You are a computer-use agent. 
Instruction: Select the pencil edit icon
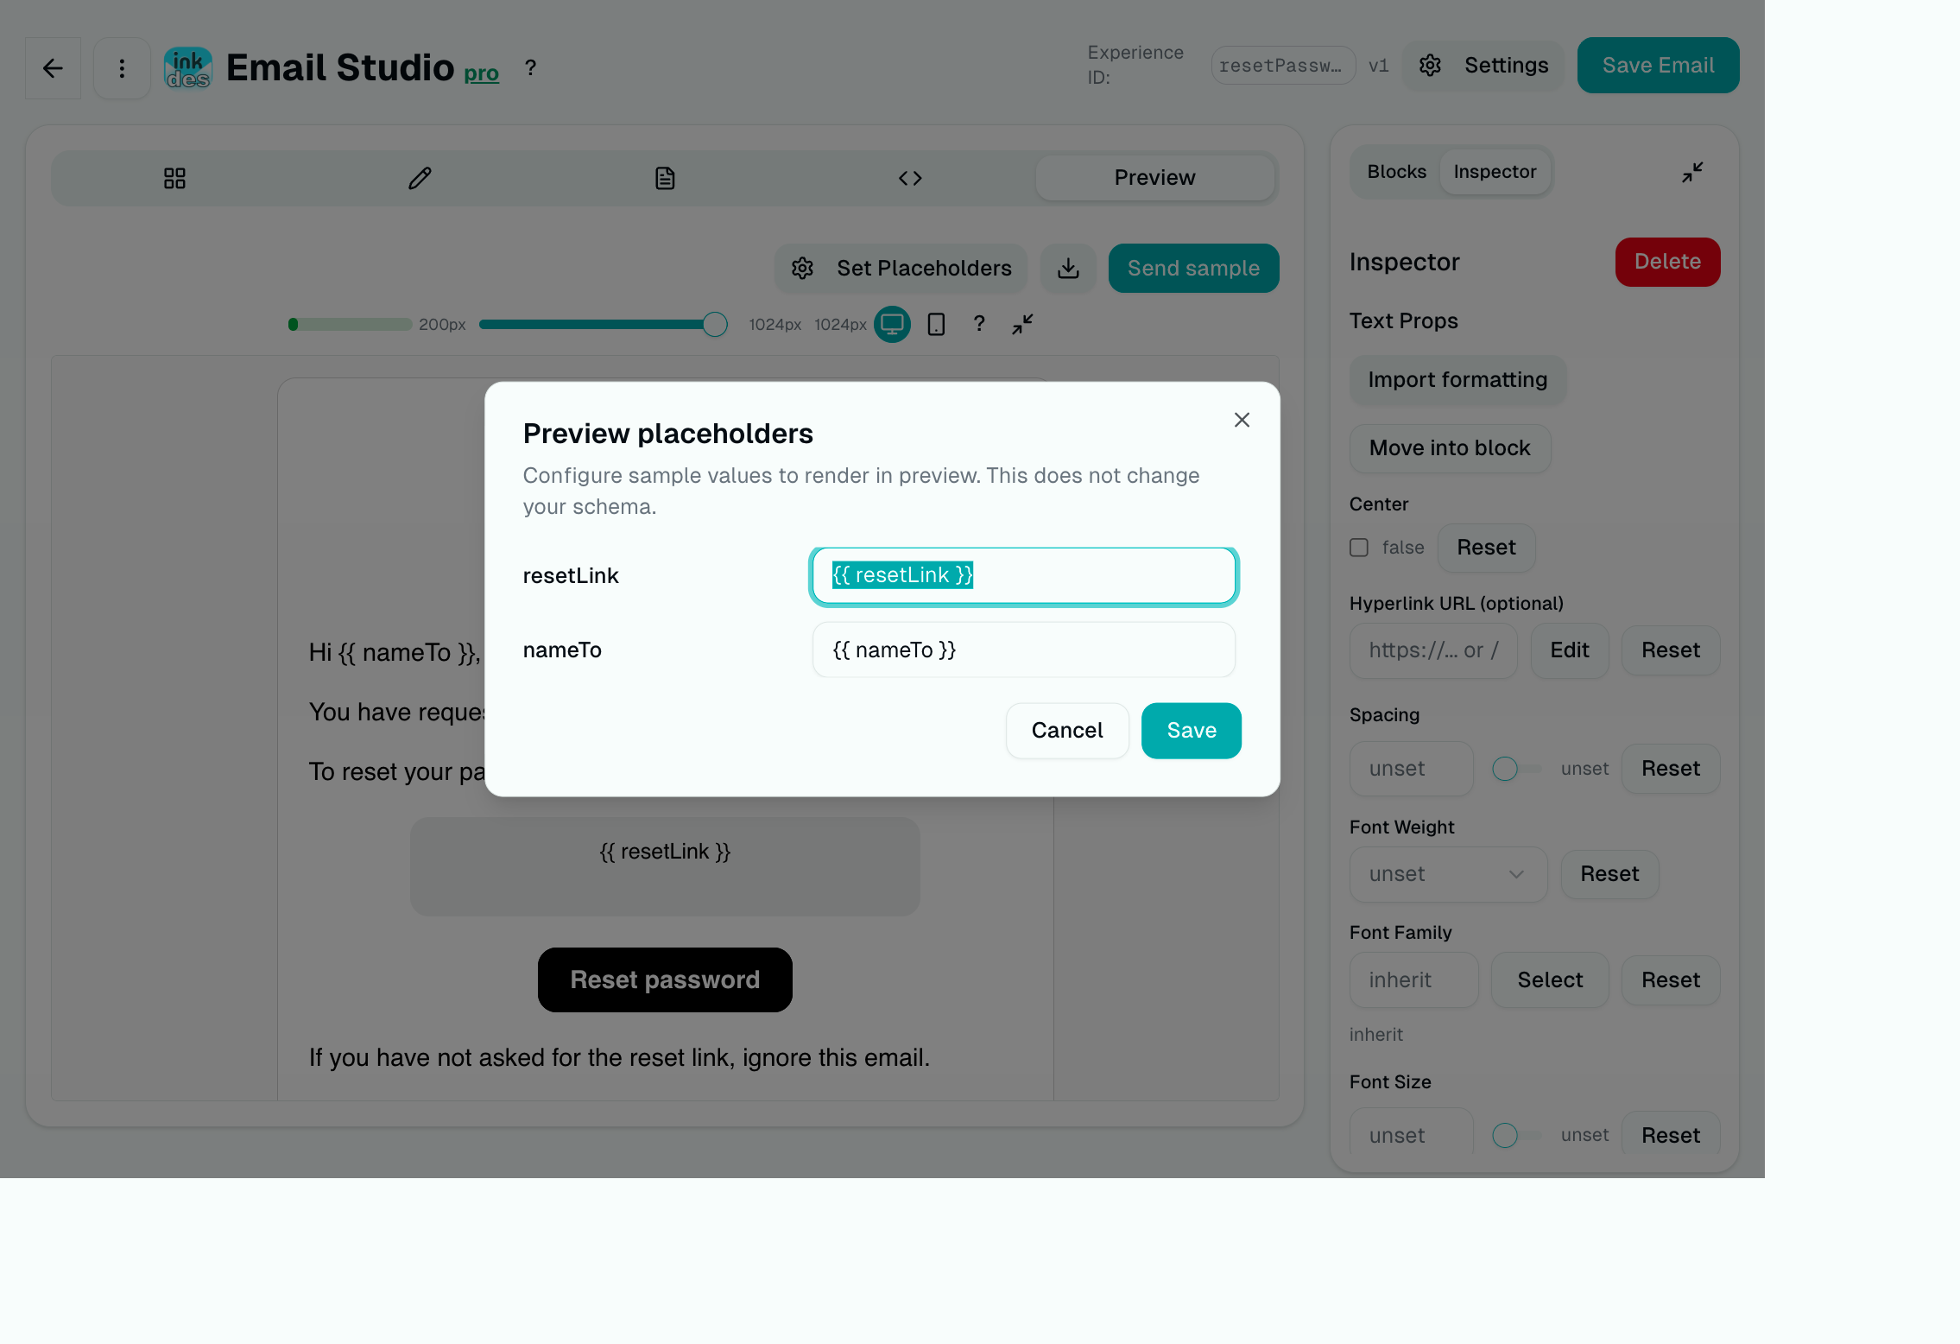(420, 178)
